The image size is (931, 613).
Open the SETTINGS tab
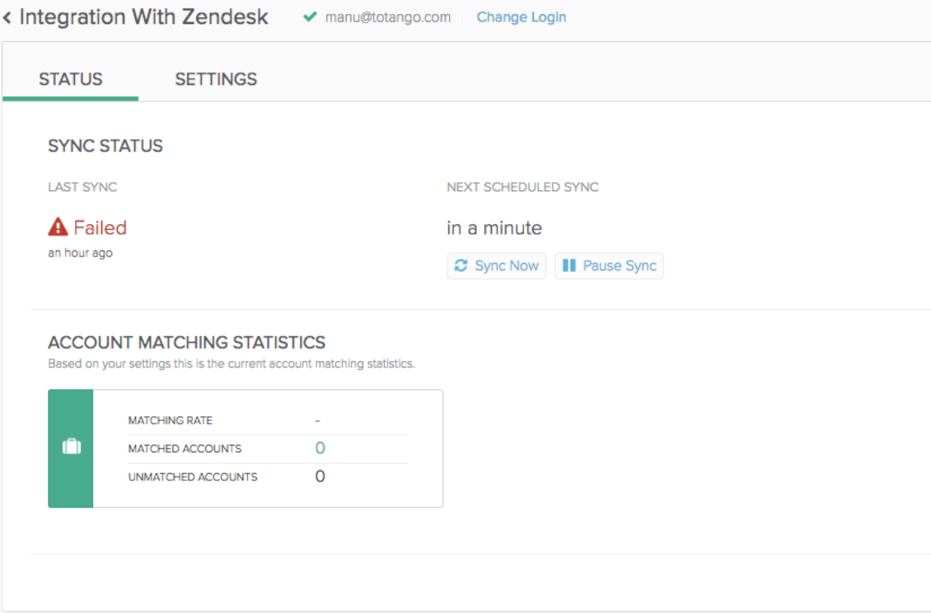click(x=216, y=79)
